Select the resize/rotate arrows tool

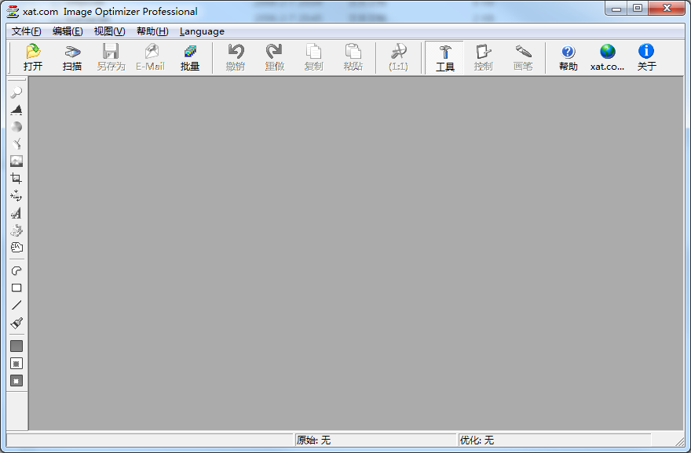(x=16, y=196)
